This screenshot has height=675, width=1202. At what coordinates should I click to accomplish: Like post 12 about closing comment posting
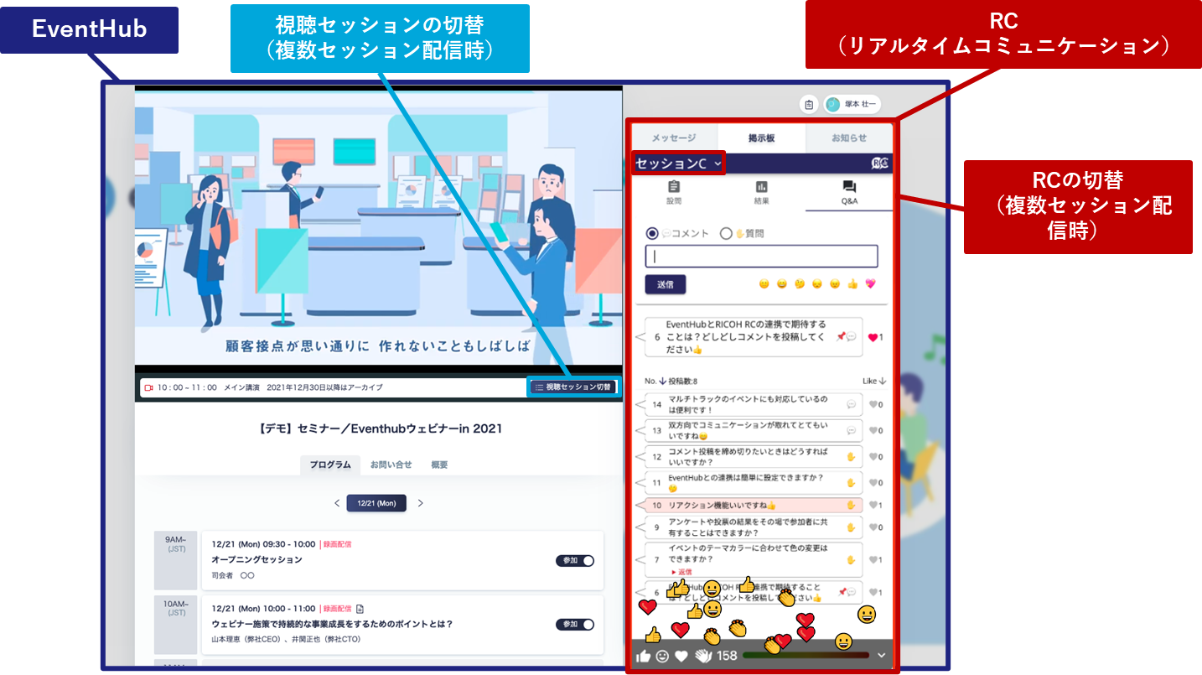point(873,457)
